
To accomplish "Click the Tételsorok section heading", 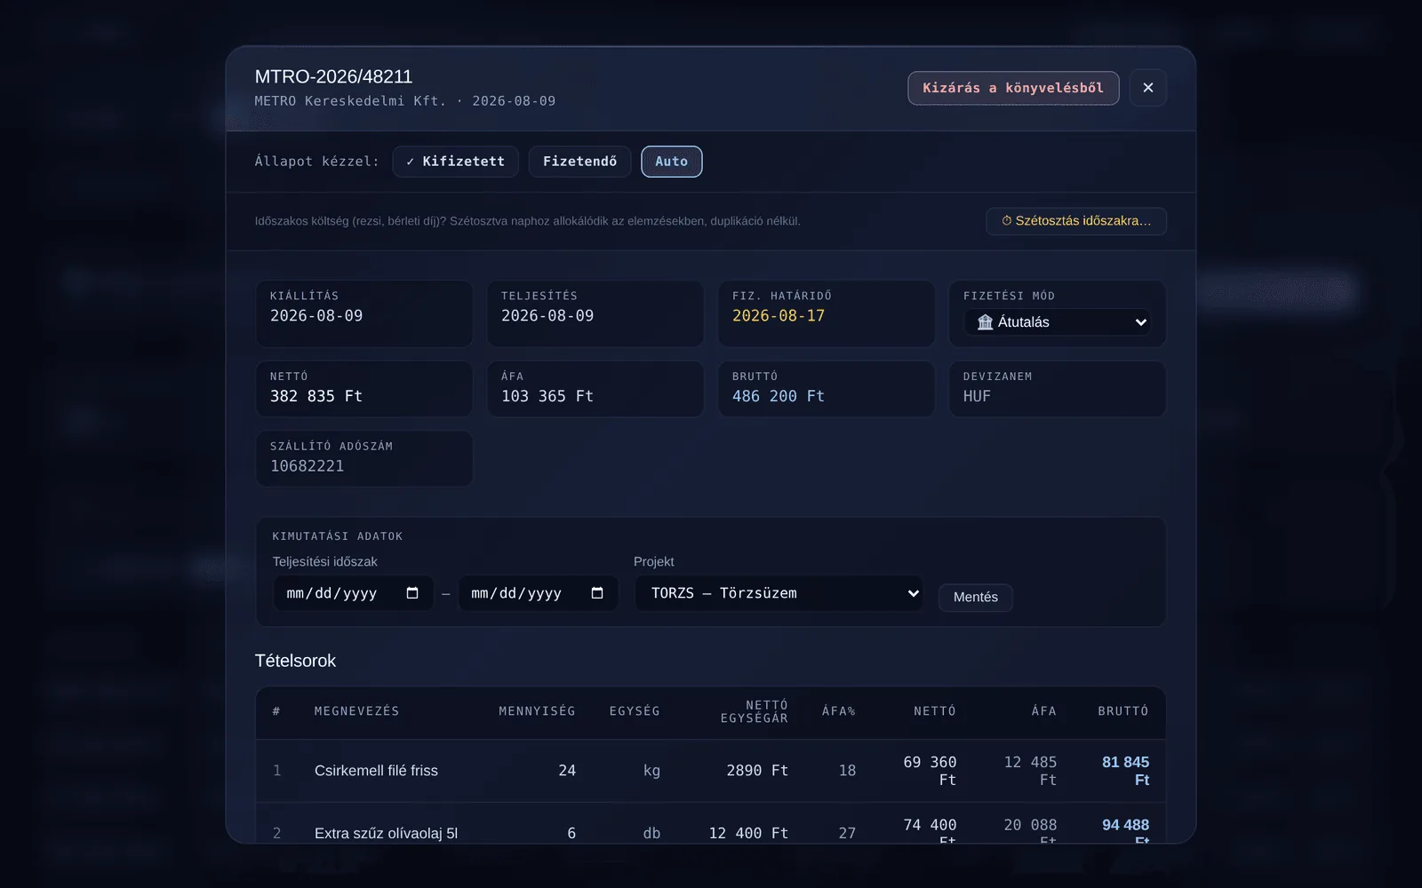I will [x=295, y=661].
